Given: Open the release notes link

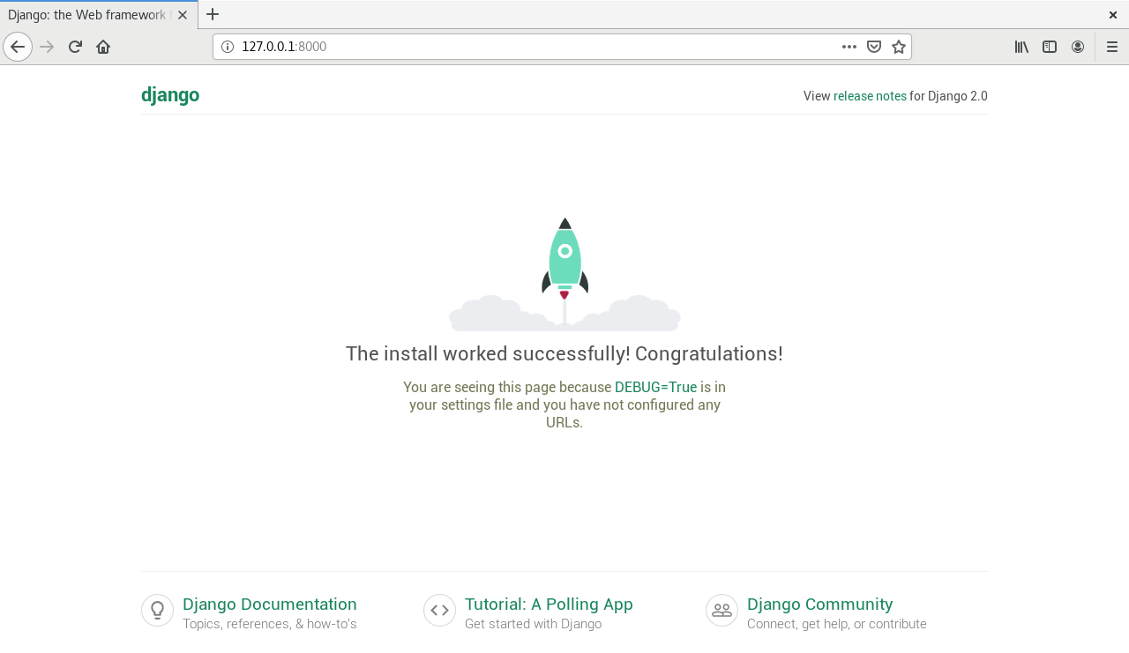Looking at the screenshot, I should (870, 96).
